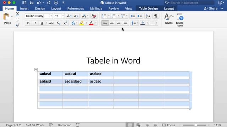
Task: Click the zoom slider handle
Action: coord(195,125)
